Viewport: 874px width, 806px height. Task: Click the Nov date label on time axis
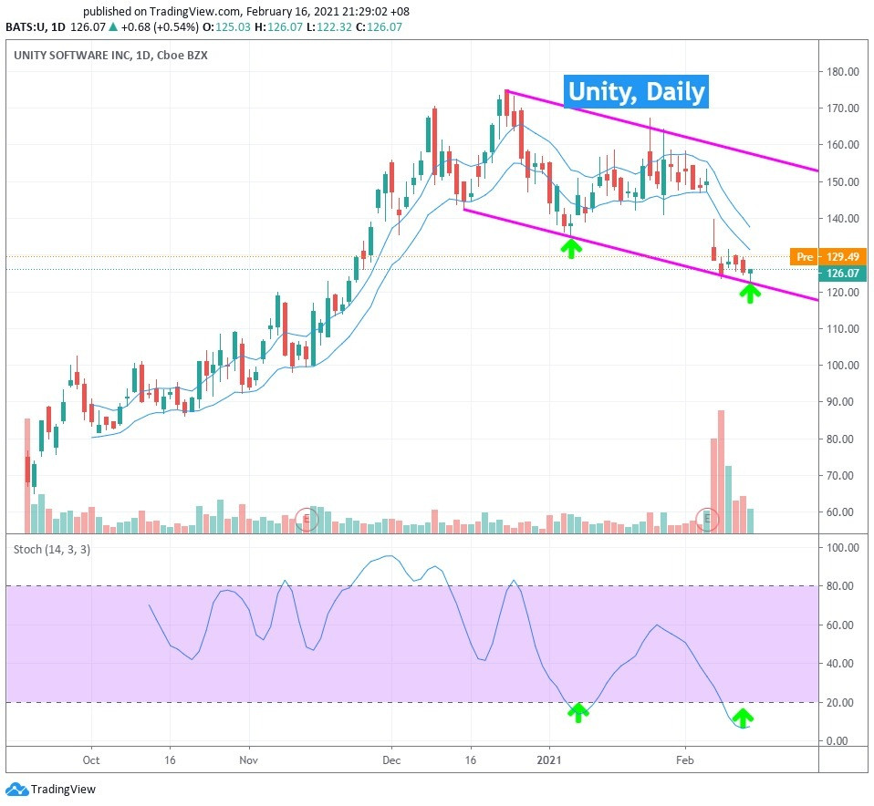pyautogui.click(x=248, y=760)
